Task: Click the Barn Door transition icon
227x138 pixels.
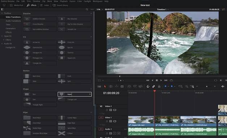Action: 27,76
